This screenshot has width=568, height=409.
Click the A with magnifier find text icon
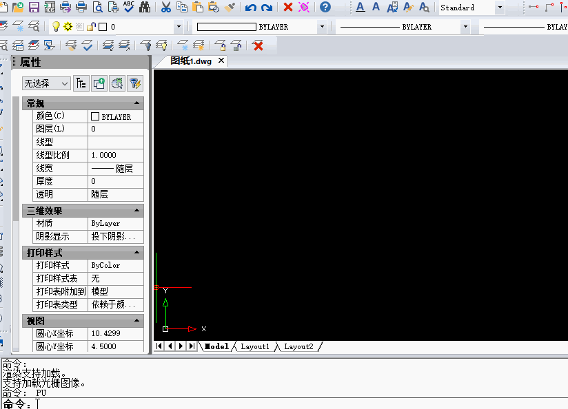pos(424,7)
